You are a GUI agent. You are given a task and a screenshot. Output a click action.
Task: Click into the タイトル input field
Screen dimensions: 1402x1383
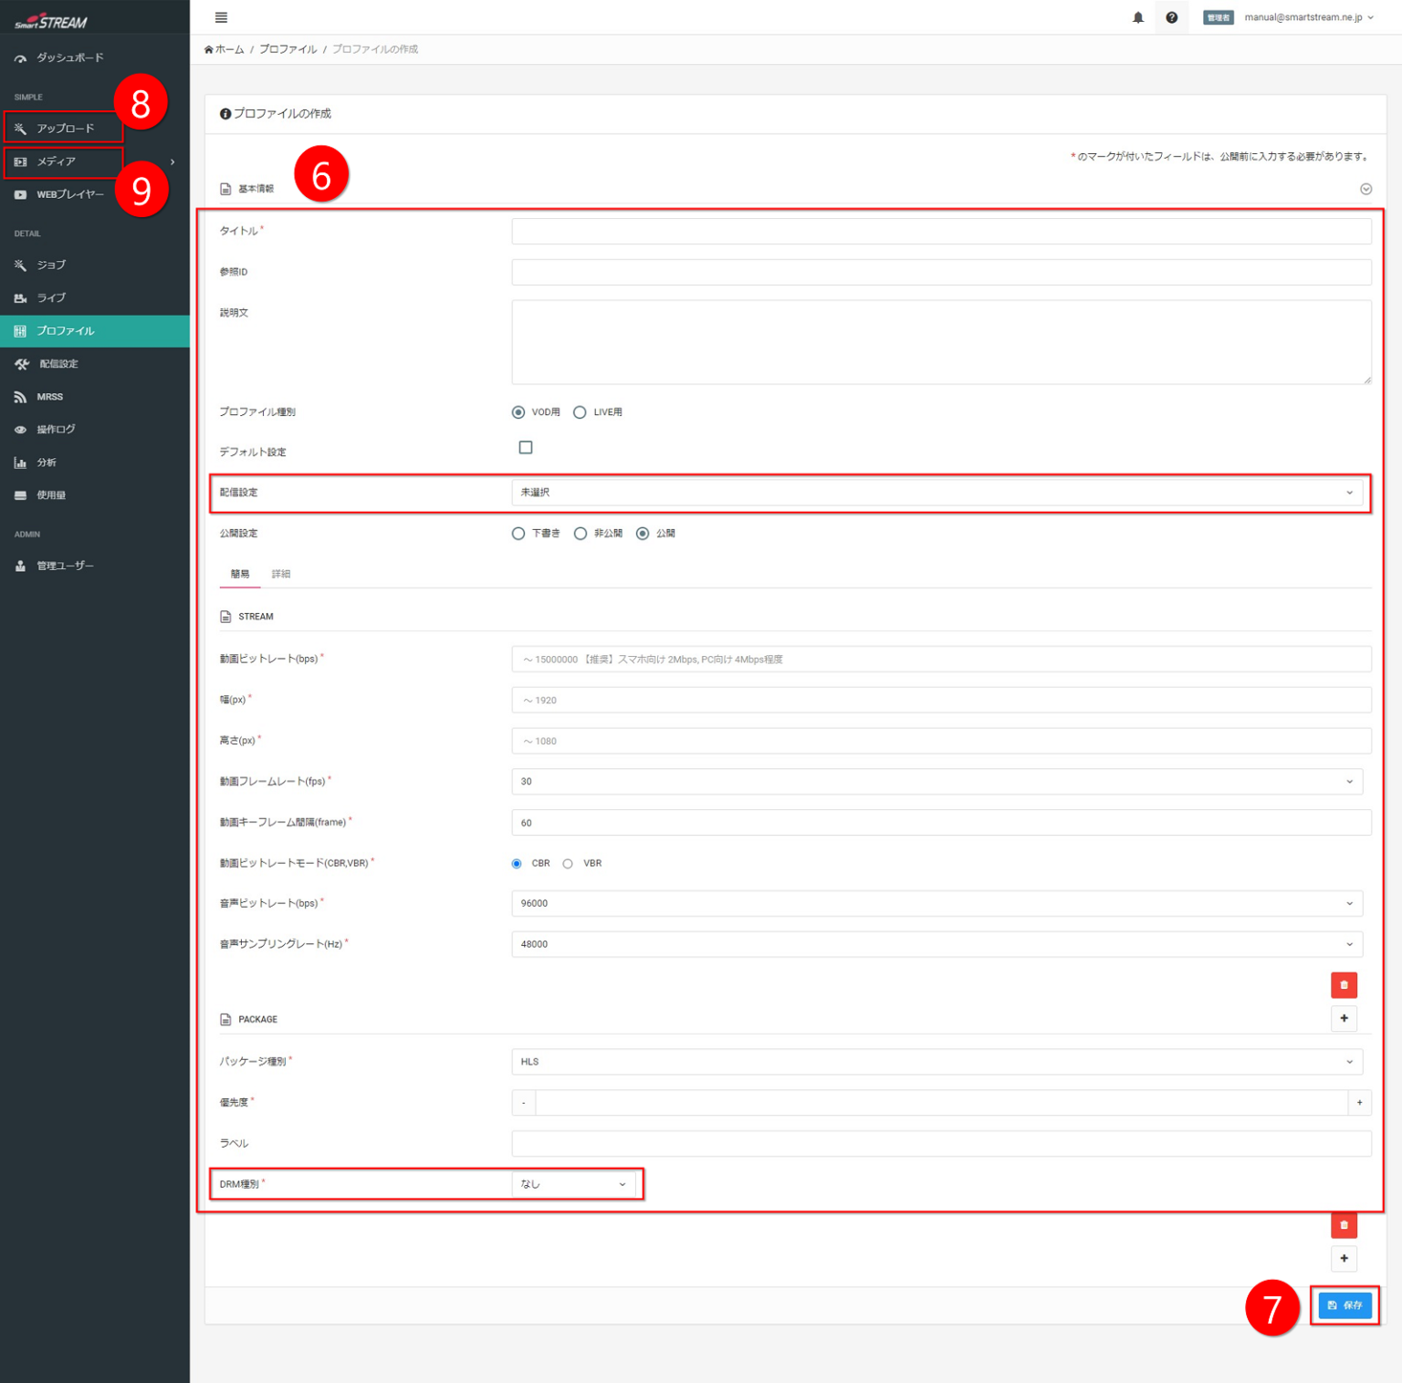940,232
